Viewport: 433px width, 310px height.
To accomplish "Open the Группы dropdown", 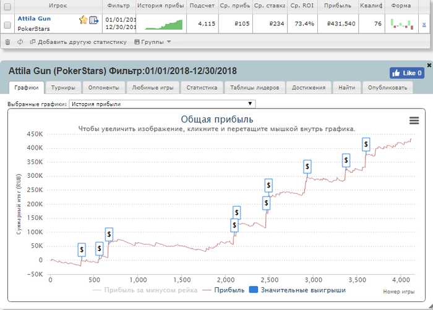I will coord(153,42).
